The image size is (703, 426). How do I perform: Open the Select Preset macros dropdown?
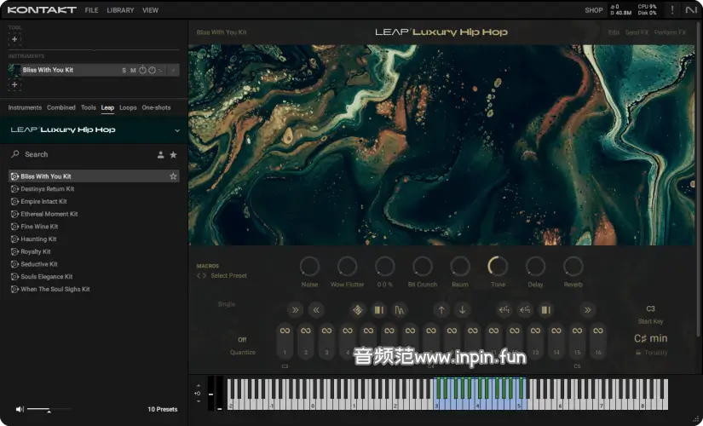click(x=228, y=275)
